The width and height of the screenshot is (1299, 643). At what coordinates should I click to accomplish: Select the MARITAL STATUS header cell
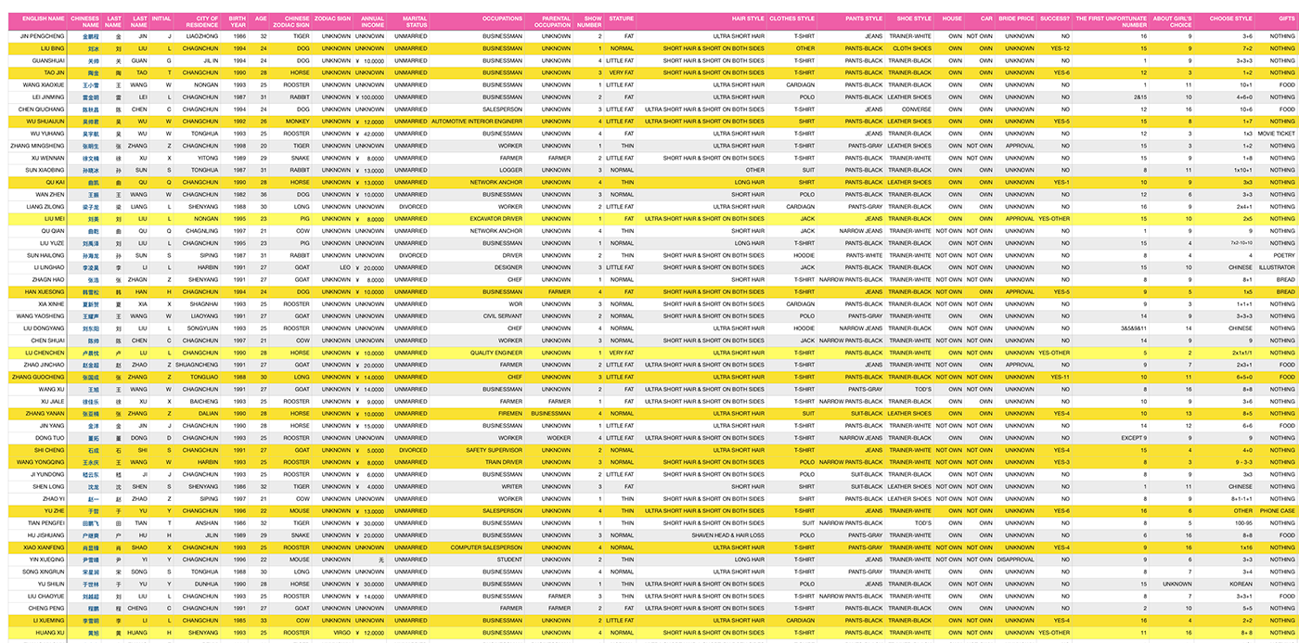pos(415,20)
